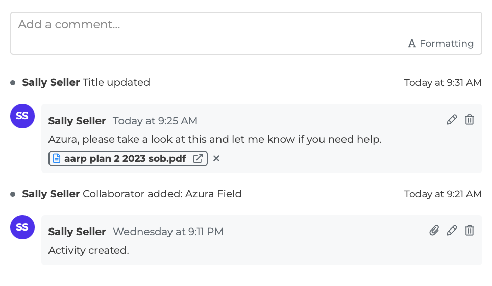The height and width of the screenshot is (286, 492).
Task: Click the SS avatar beside Activity created
Action: click(22, 227)
